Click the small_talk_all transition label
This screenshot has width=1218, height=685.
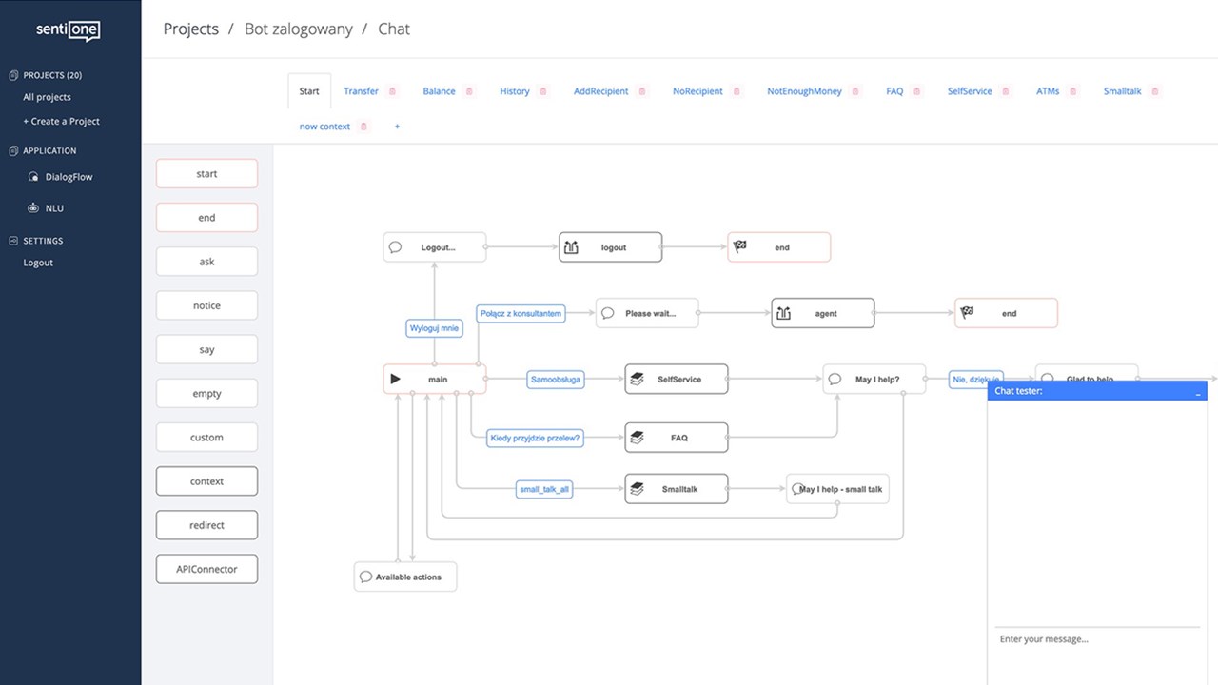(544, 489)
